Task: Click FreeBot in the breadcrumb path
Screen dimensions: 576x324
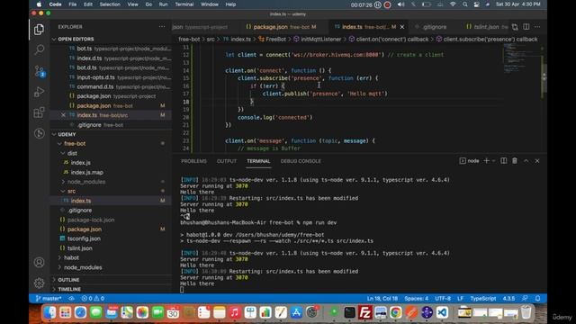Action: tap(275, 39)
